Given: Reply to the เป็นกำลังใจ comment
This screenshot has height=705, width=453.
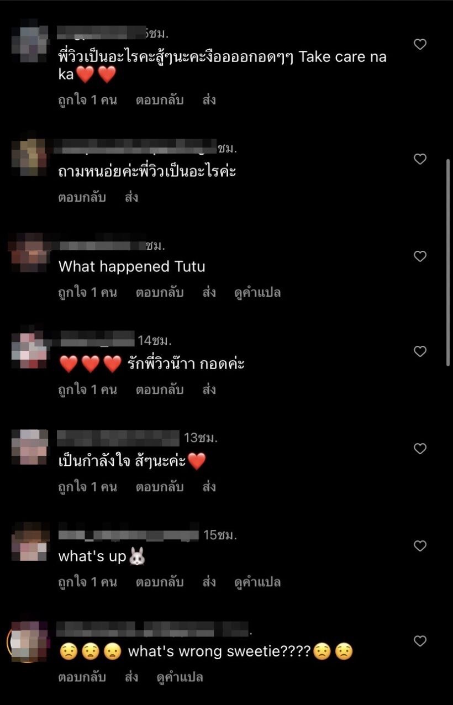Looking at the screenshot, I should pyautogui.click(x=160, y=487).
